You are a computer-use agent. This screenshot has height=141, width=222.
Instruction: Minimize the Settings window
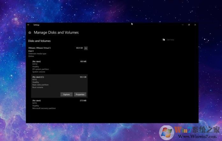tap(182, 25)
